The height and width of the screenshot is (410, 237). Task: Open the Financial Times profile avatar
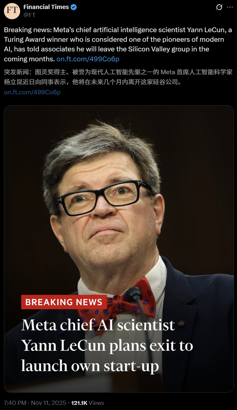pos(12,11)
